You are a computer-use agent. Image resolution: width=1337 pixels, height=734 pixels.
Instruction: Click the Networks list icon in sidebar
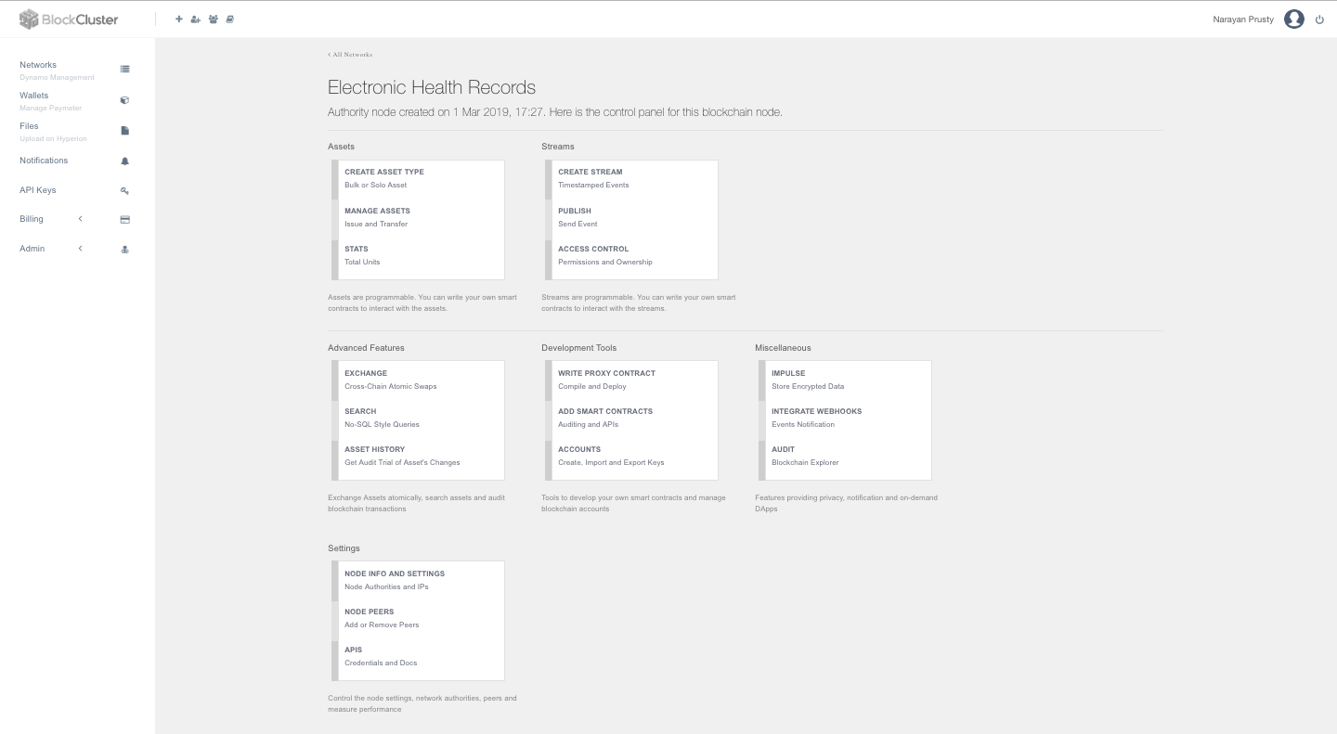point(125,70)
